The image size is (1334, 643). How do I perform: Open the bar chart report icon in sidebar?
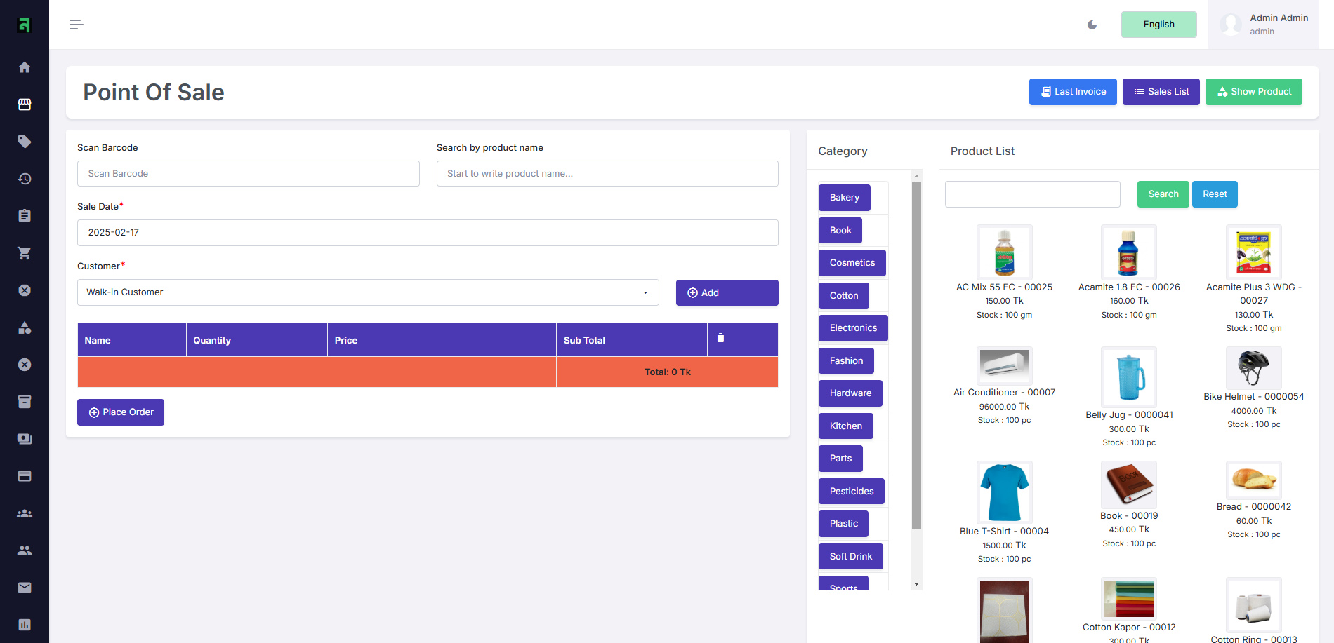pos(25,624)
